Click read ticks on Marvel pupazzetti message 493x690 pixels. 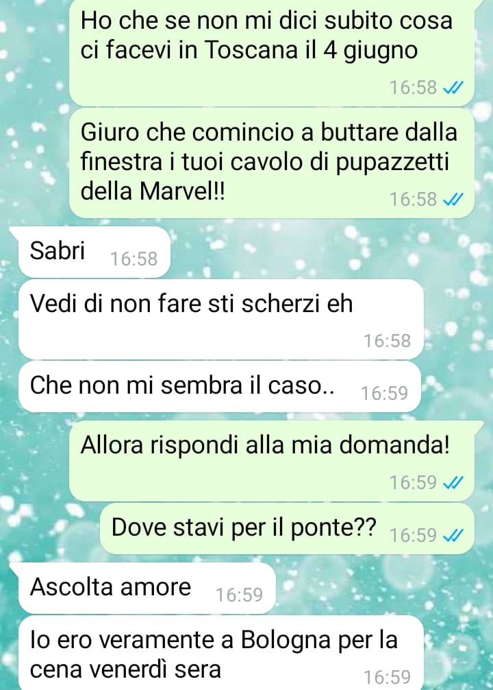click(452, 200)
